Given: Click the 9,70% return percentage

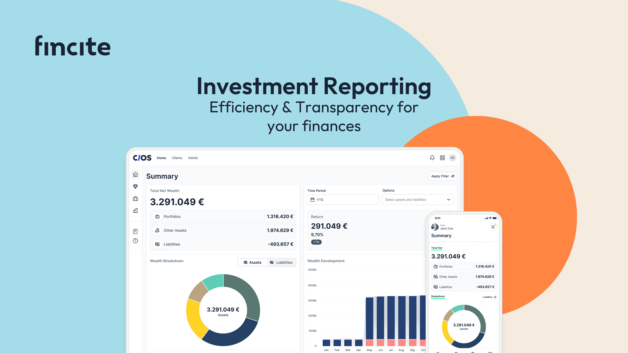Looking at the screenshot, I should 317,235.
